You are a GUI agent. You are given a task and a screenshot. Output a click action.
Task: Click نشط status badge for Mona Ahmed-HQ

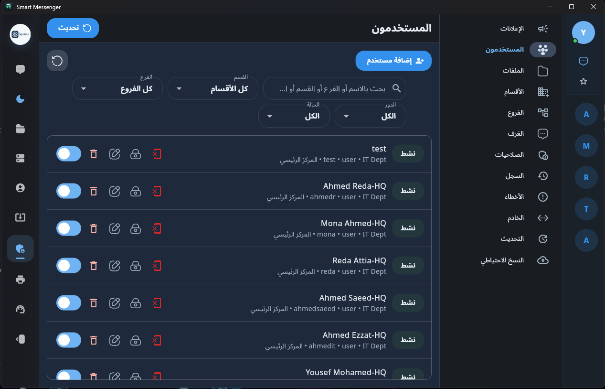pyautogui.click(x=408, y=228)
